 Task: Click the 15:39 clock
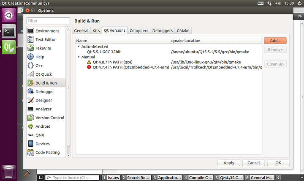point(289,3)
